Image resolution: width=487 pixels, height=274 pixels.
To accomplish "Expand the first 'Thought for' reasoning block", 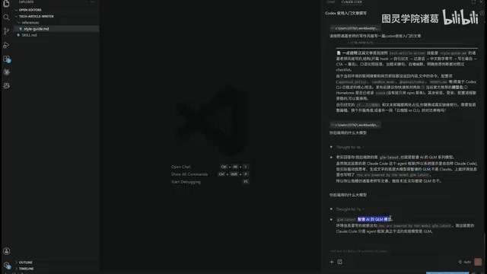I will [x=350, y=147].
